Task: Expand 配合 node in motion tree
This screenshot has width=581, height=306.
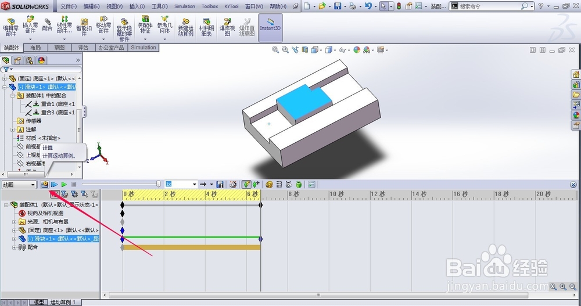Action: [x=14, y=247]
